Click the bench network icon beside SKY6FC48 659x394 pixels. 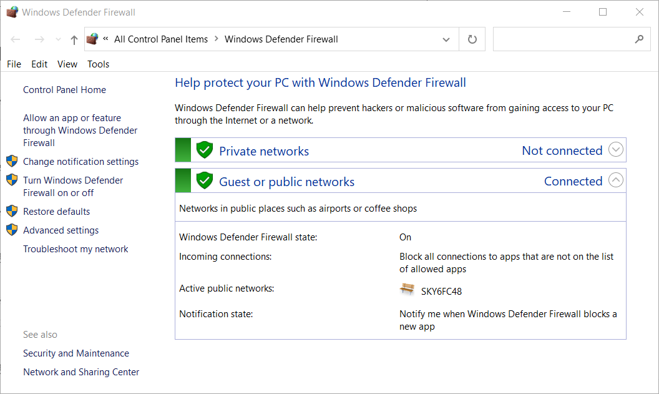coord(407,289)
